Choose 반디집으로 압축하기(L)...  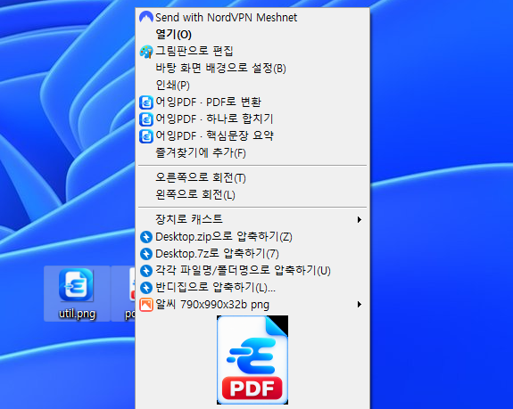coord(252,288)
